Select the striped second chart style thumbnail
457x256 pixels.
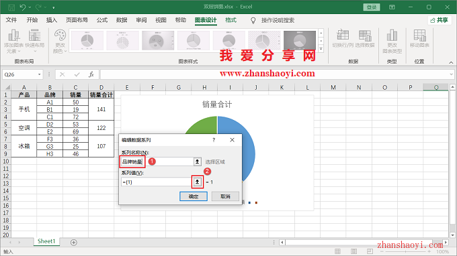(x=123, y=41)
